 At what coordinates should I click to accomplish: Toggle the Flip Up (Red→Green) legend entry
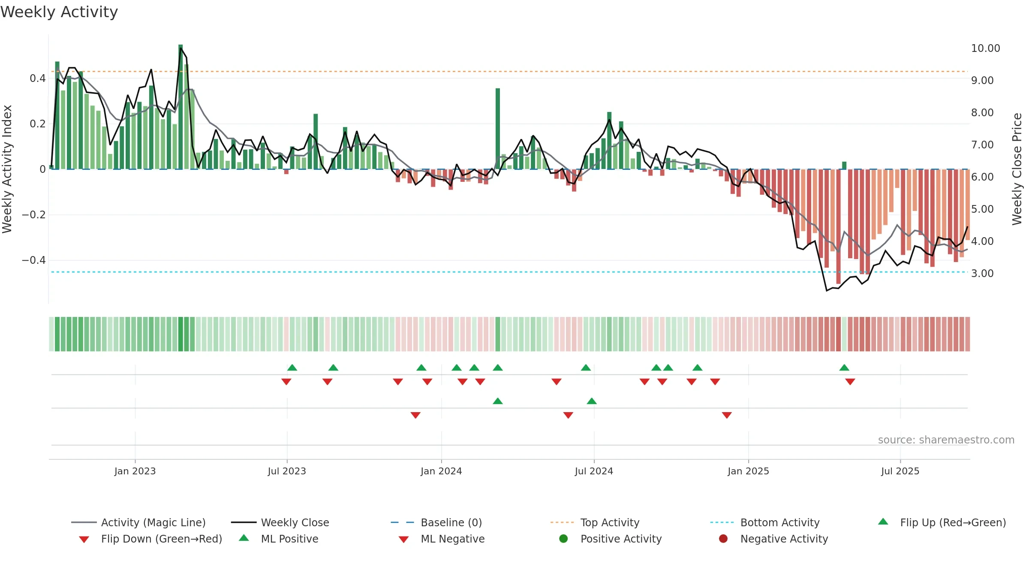coord(942,522)
